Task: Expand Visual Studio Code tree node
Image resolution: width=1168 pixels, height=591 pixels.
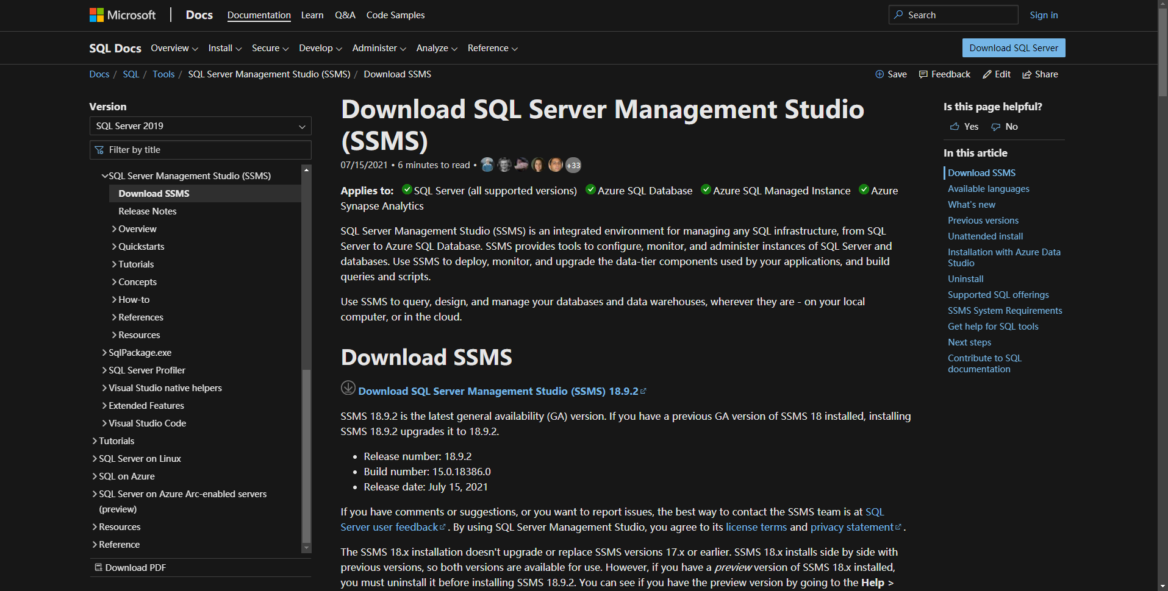Action: (x=104, y=423)
